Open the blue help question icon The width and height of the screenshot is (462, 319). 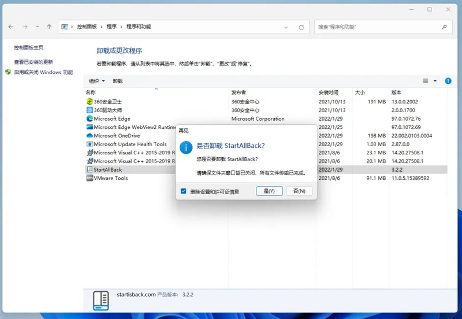tap(448, 81)
